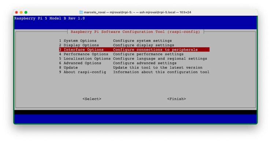Close the terminal with red button
This screenshot has width=271, height=142.
pyautogui.click(x=16, y=12)
